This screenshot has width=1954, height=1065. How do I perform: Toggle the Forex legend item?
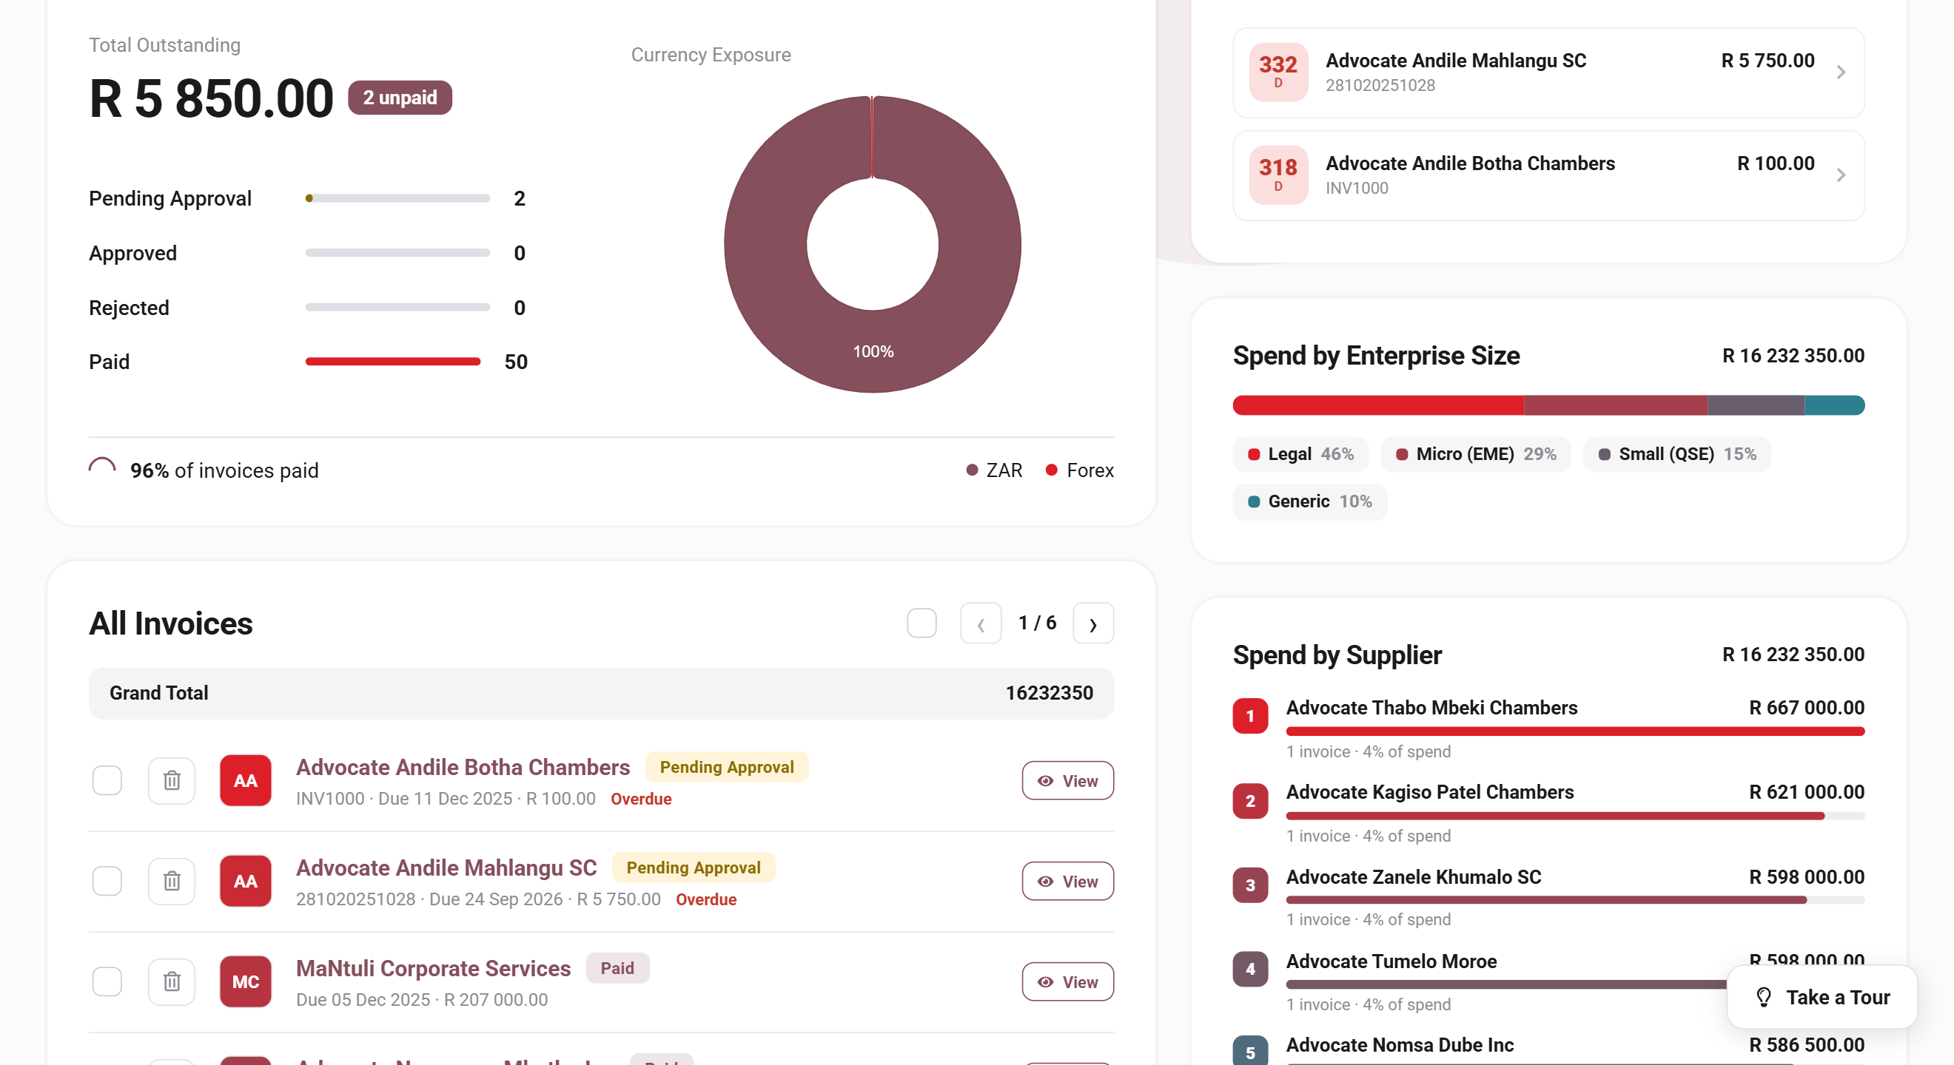pos(1079,470)
